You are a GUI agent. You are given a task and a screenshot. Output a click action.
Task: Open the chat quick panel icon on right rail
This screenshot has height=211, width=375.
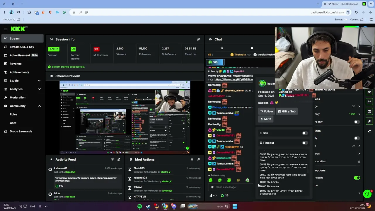pos(369,92)
